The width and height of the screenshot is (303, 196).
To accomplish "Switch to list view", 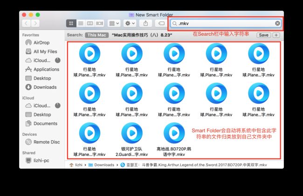I will [81, 24].
